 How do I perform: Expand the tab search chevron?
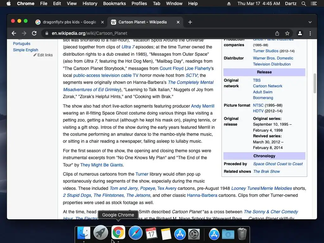pos(310,22)
